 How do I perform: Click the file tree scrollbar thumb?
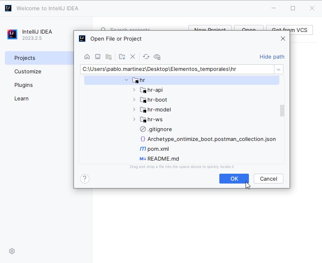282,111
